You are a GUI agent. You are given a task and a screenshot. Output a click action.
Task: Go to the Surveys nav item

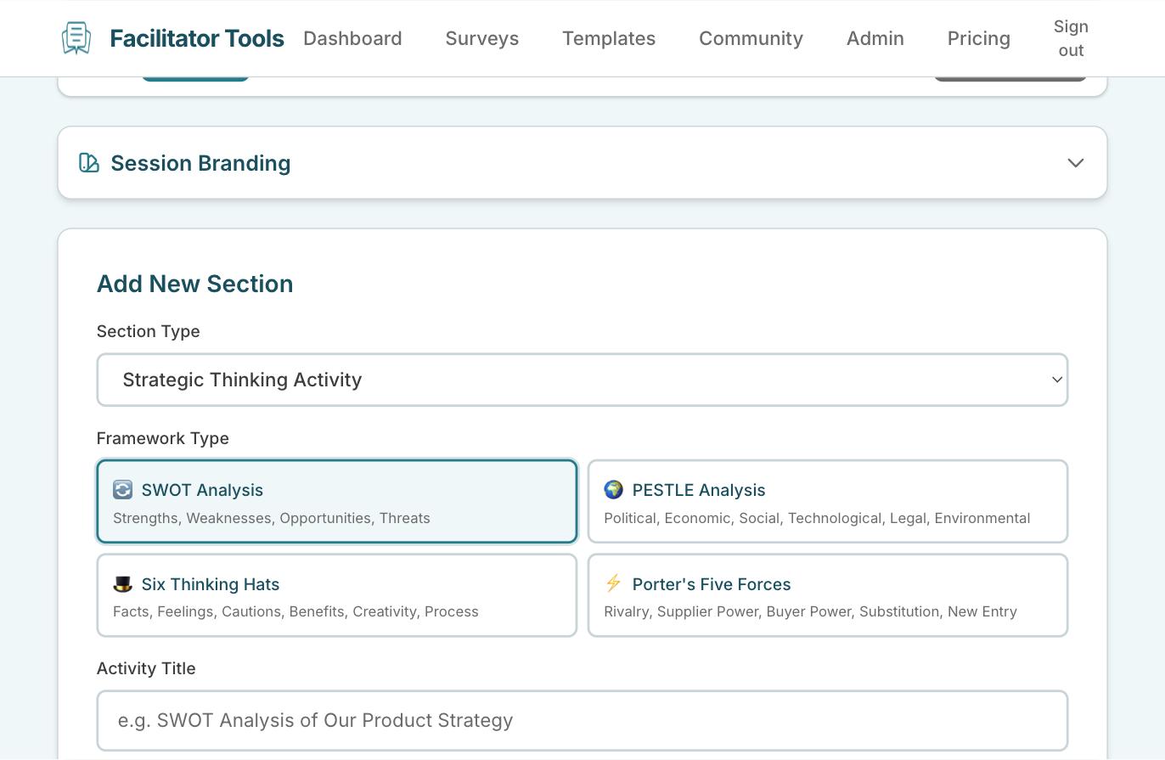[482, 38]
